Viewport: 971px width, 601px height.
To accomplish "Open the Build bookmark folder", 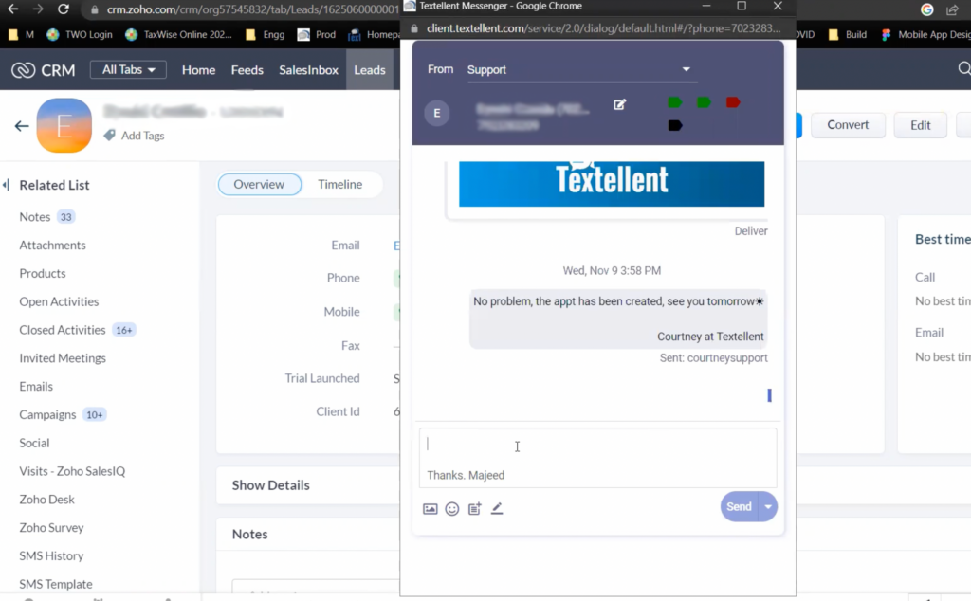I will (848, 35).
